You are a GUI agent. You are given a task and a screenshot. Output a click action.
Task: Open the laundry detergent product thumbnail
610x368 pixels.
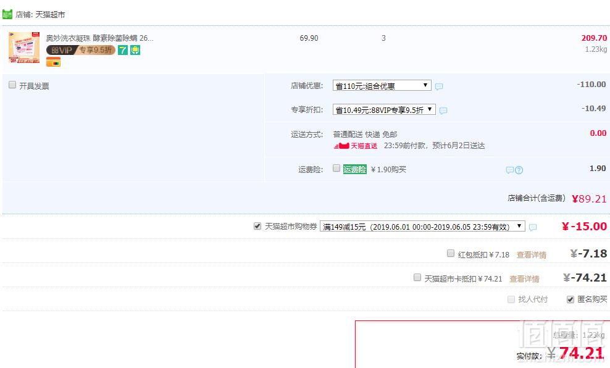click(x=24, y=48)
